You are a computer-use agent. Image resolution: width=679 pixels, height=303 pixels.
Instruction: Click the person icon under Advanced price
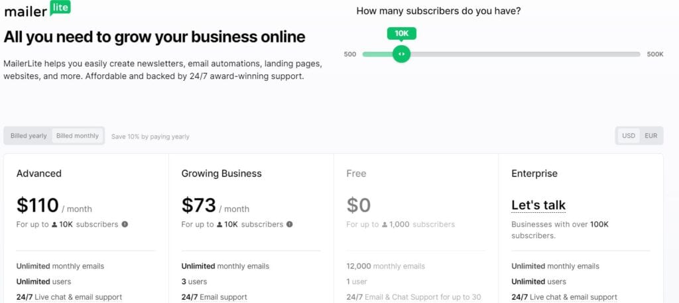54,225
